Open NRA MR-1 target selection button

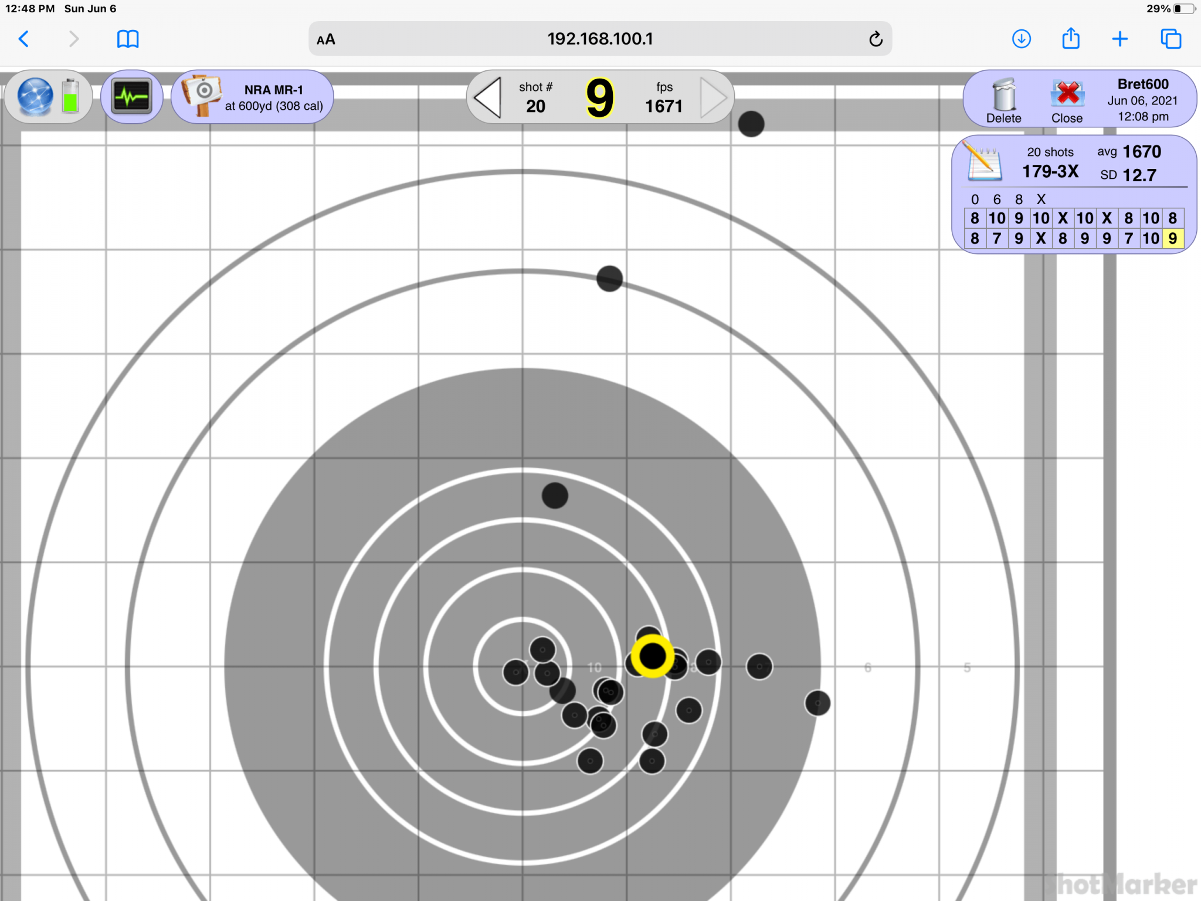tap(252, 97)
